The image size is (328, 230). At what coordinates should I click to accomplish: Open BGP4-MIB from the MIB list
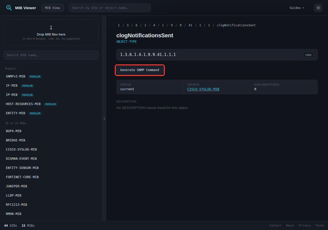51,131
